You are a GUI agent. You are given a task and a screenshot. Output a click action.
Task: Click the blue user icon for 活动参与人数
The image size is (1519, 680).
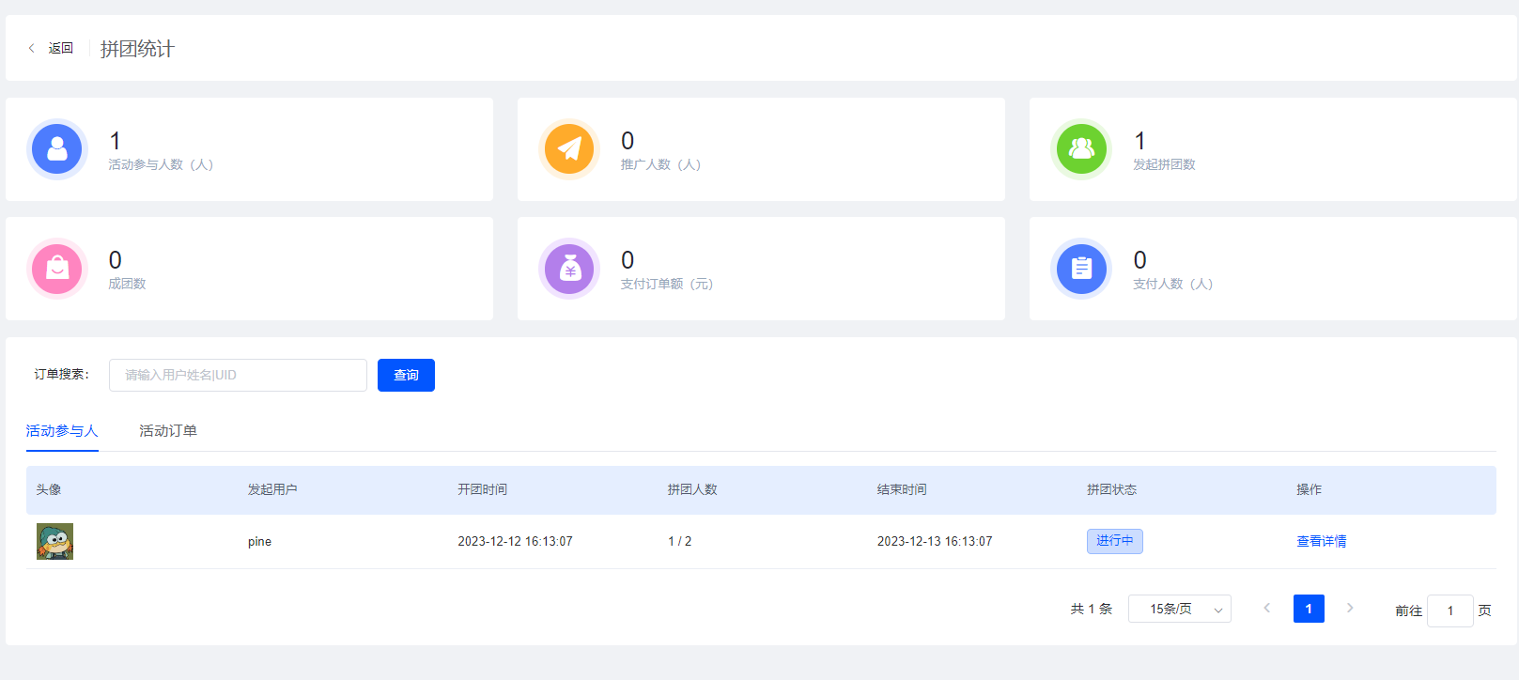57,149
